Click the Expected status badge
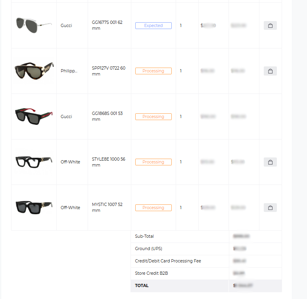 (x=153, y=25)
